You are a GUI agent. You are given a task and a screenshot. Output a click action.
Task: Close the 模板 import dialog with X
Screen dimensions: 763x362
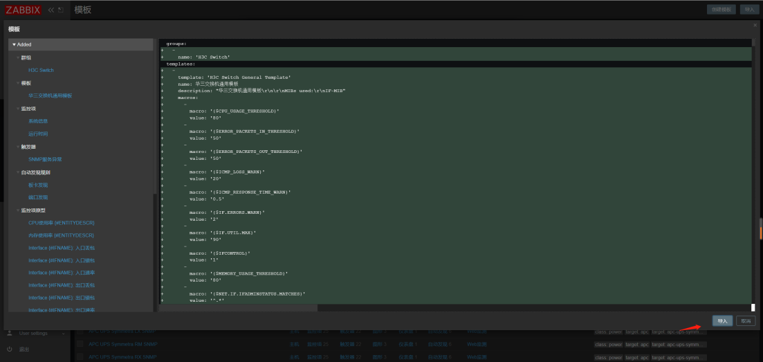click(755, 25)
